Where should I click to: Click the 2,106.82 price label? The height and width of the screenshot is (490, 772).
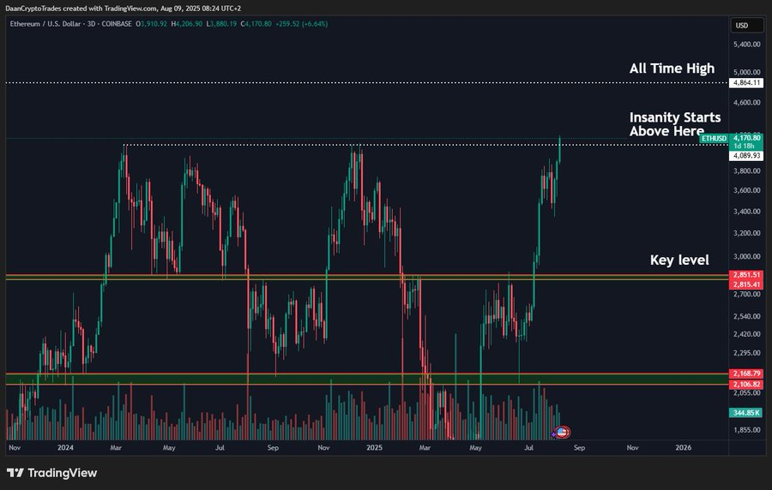(x=746, y=385)
